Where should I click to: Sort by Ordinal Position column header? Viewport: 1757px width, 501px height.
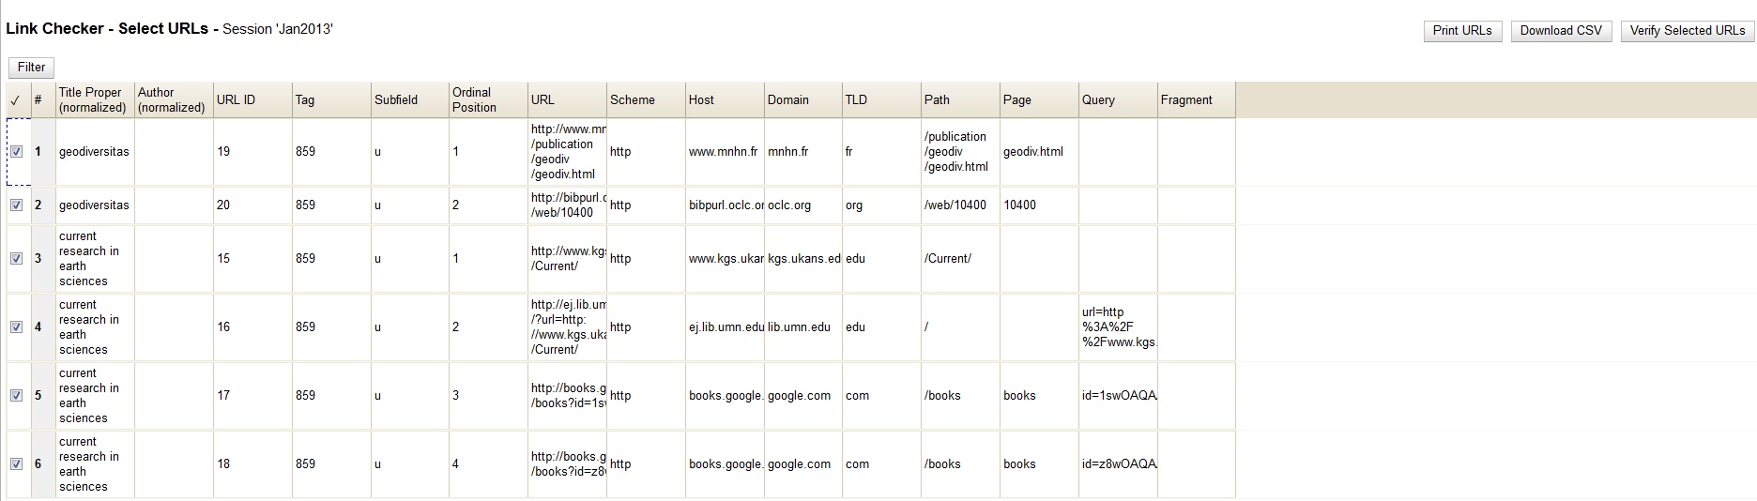click(488, 100)
